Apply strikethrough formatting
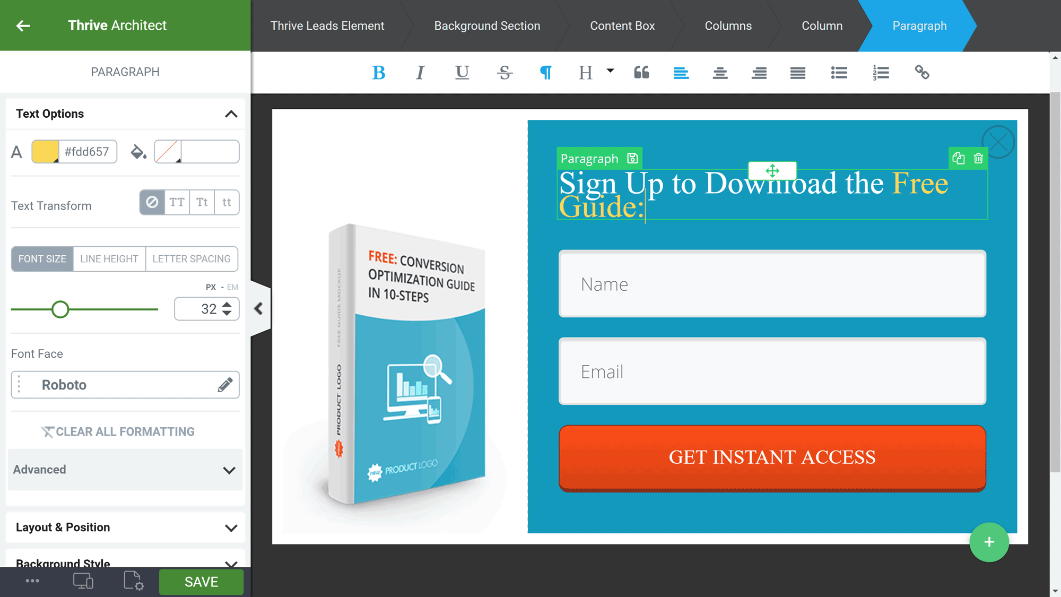Screen dimensions: 1061x597 point(505,73)
